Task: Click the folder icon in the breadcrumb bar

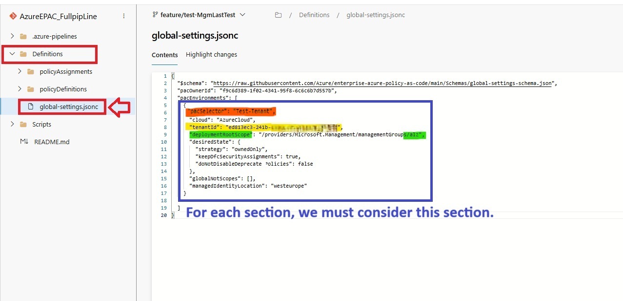Action: [278, 15]
